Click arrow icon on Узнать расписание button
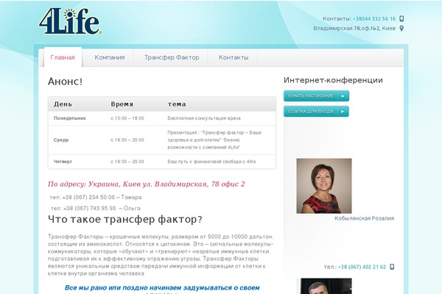 pyautogui.click(x=343, y=96)
